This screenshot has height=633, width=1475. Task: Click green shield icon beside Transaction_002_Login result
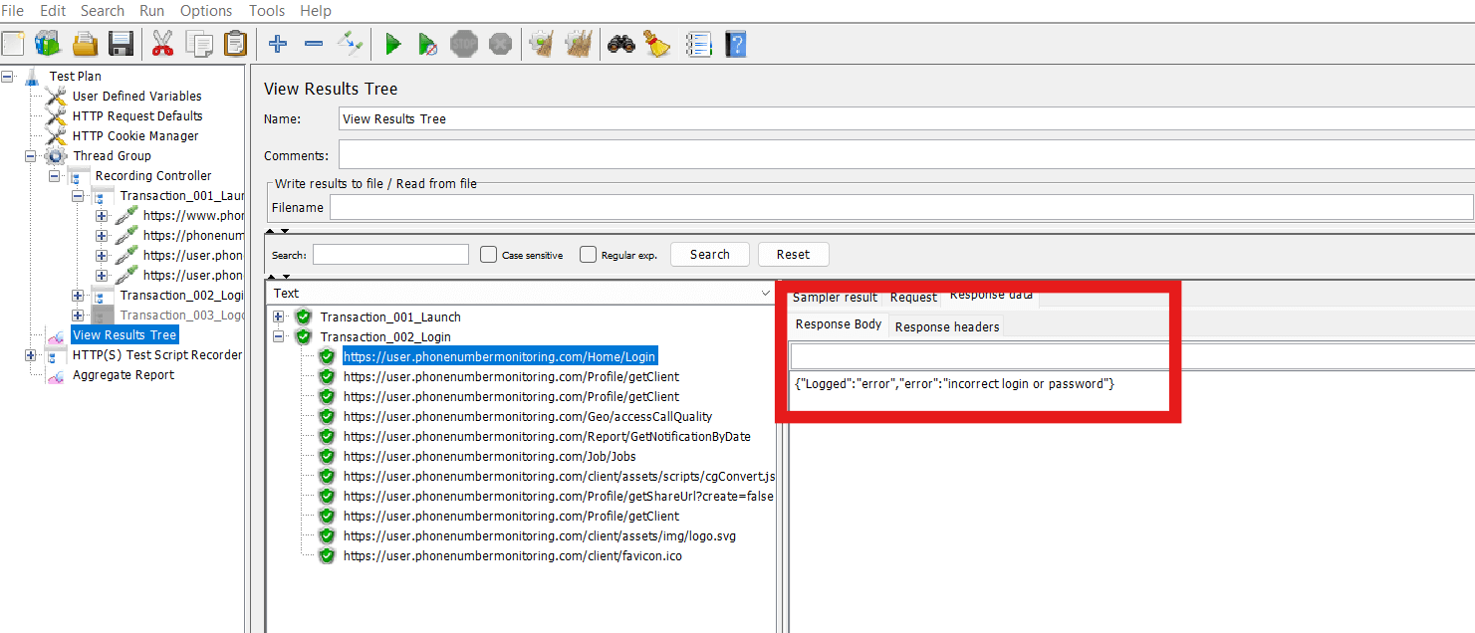304,336
